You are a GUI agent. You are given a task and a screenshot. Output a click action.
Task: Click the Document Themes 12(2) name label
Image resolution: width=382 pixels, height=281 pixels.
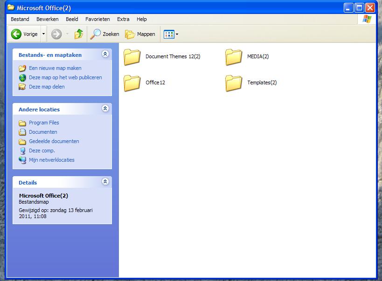(x=173, y=56)
